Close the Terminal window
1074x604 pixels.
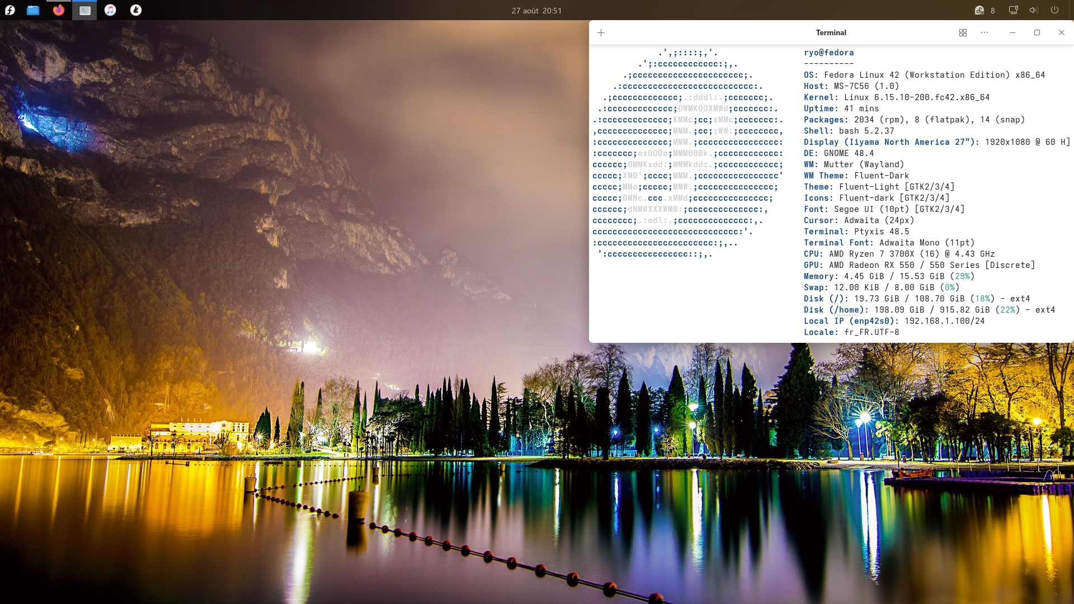(x=1061, y=32)
